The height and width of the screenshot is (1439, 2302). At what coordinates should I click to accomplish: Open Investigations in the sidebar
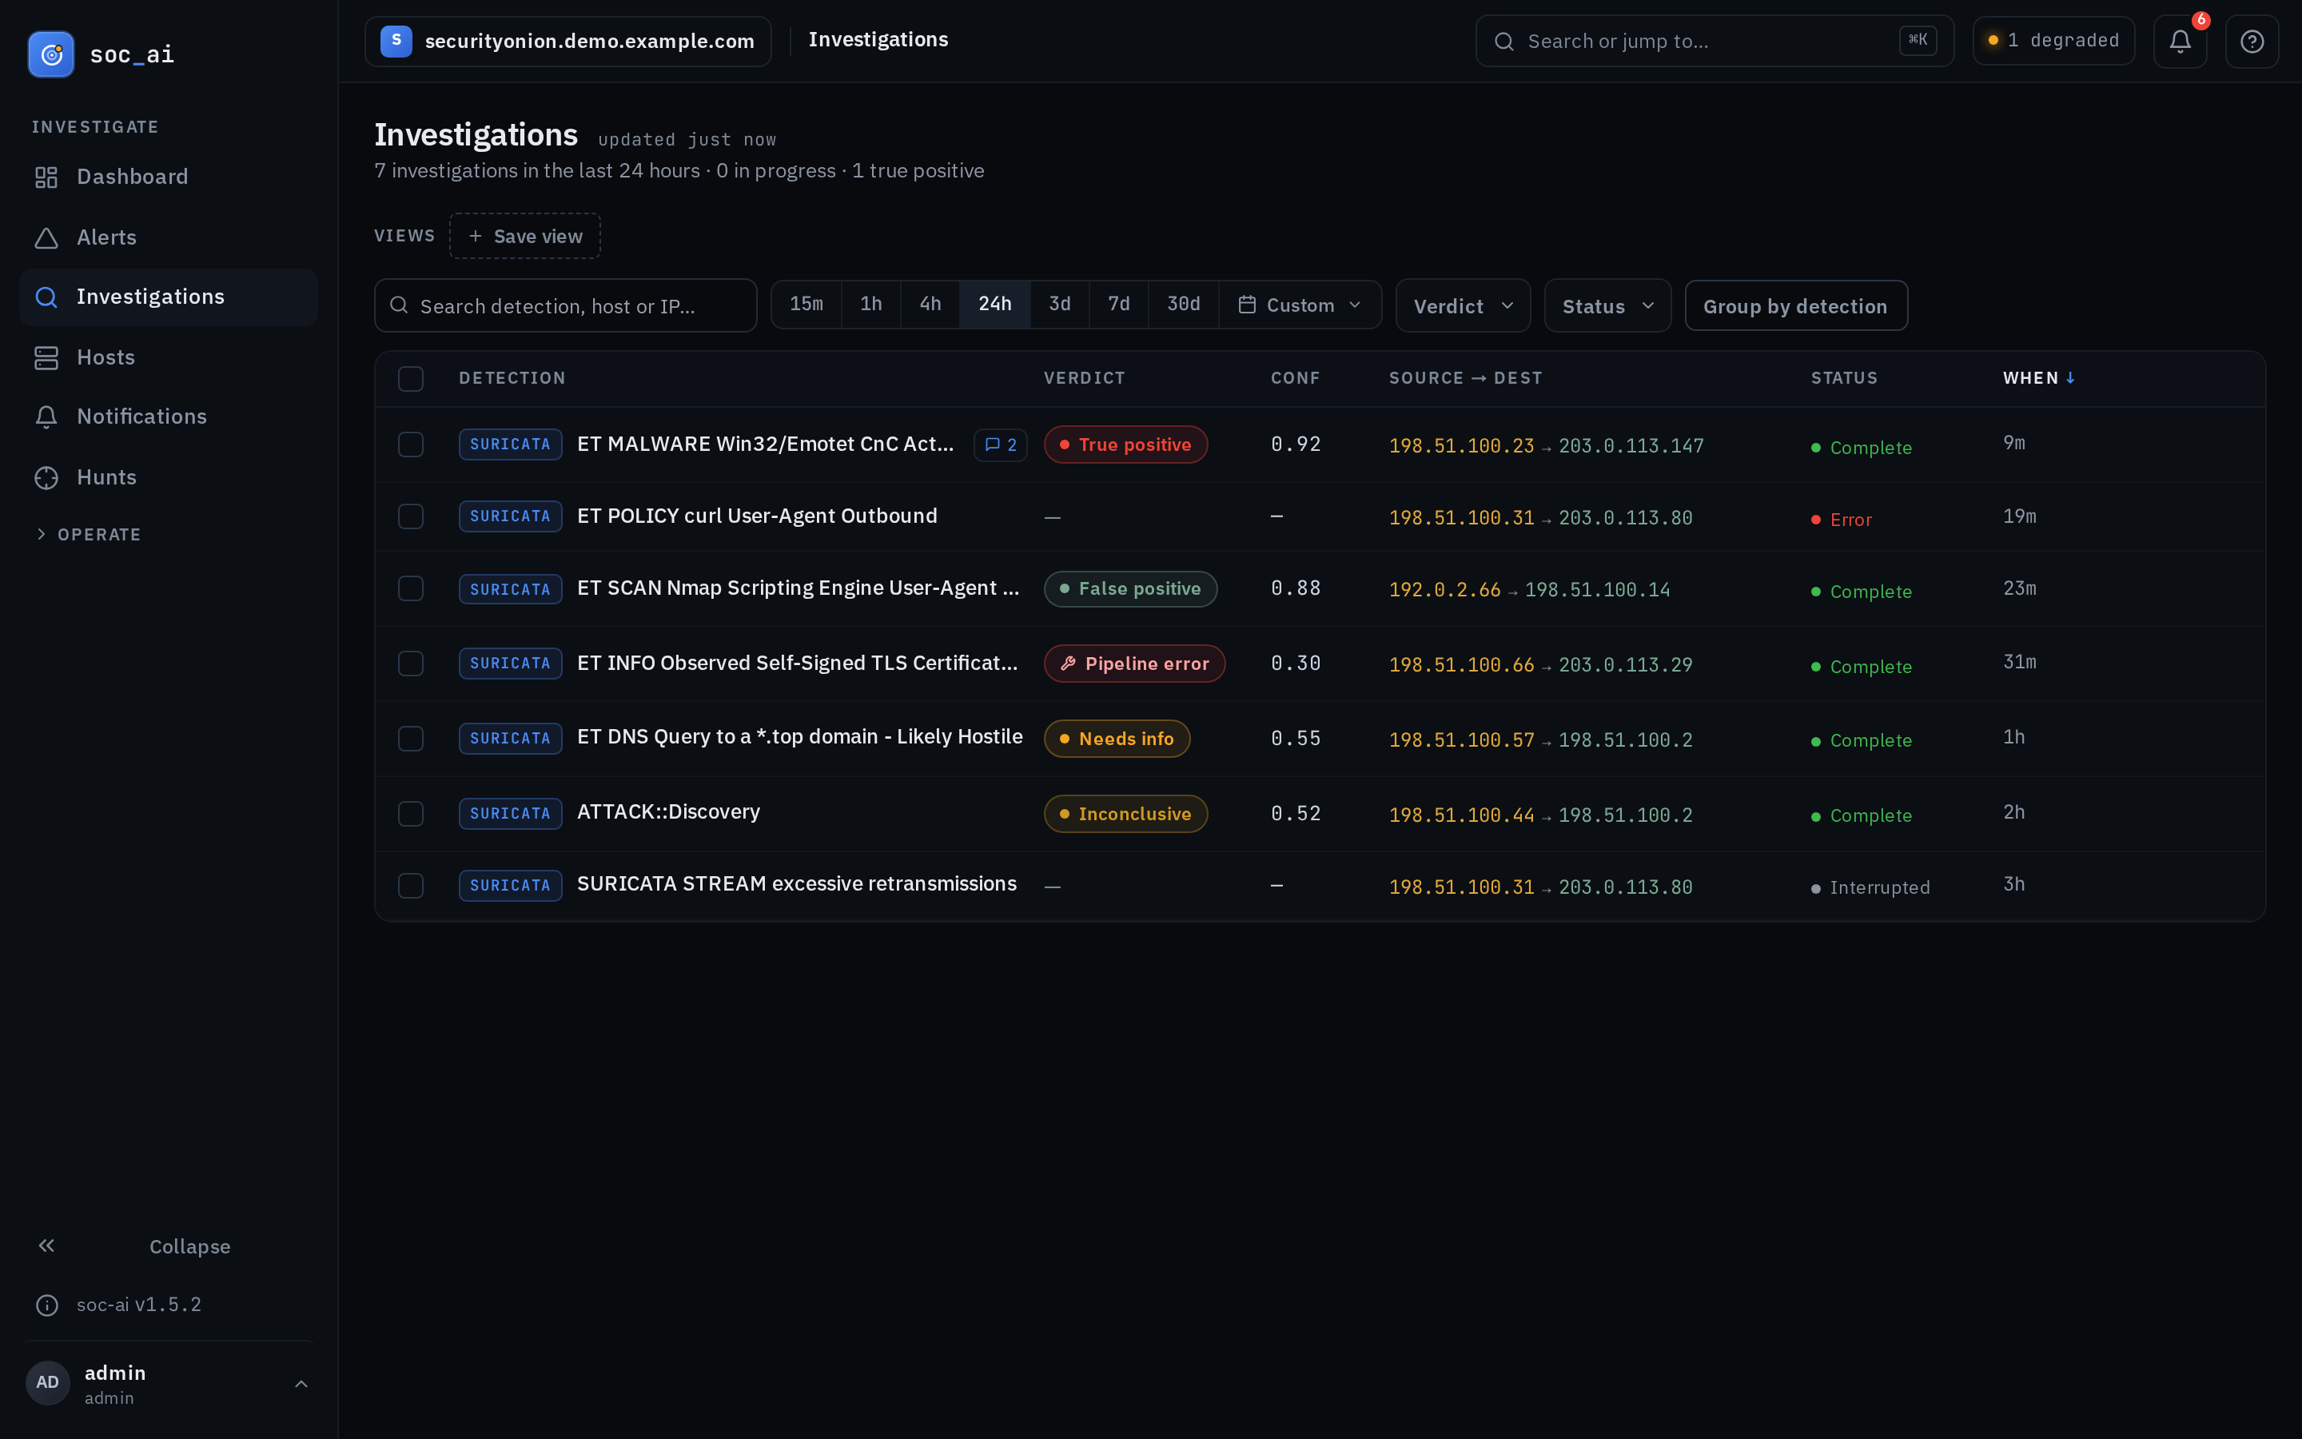pos(169,297)
